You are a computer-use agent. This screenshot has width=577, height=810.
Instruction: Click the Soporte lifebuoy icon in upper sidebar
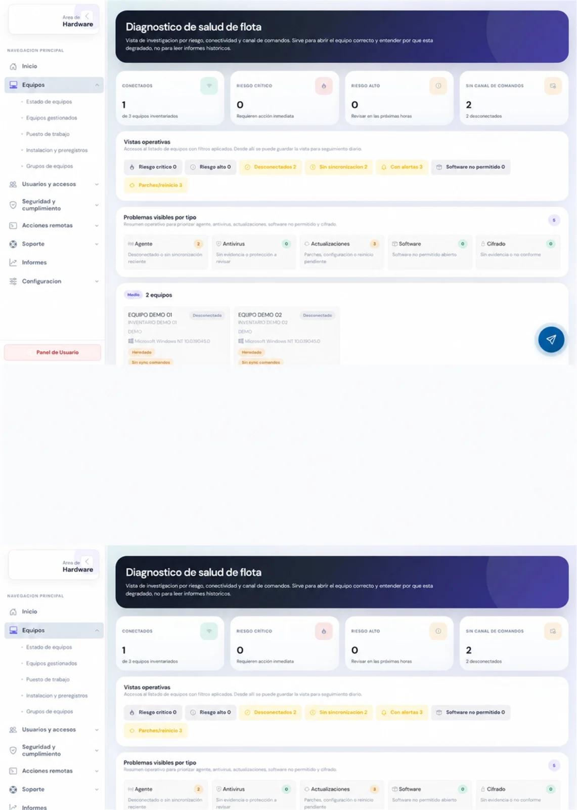pyautogui.click(x=13, y=244)
